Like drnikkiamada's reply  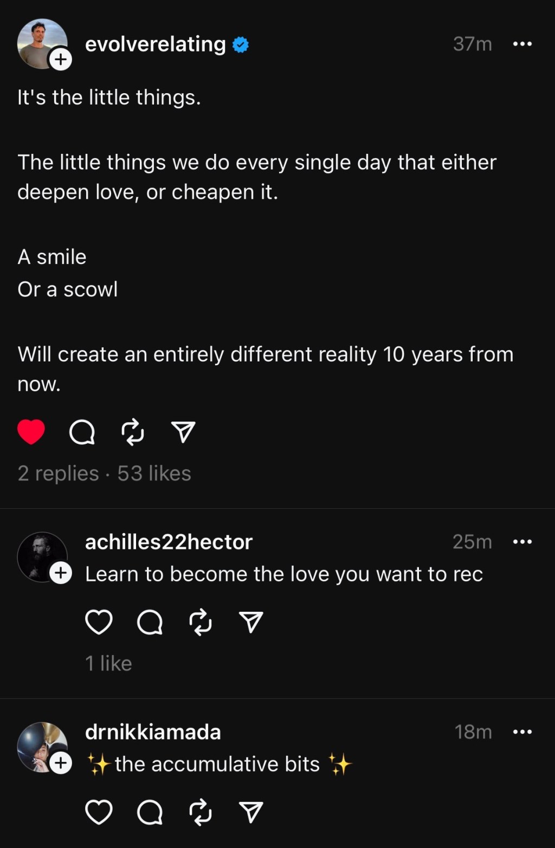pos(99,812)
